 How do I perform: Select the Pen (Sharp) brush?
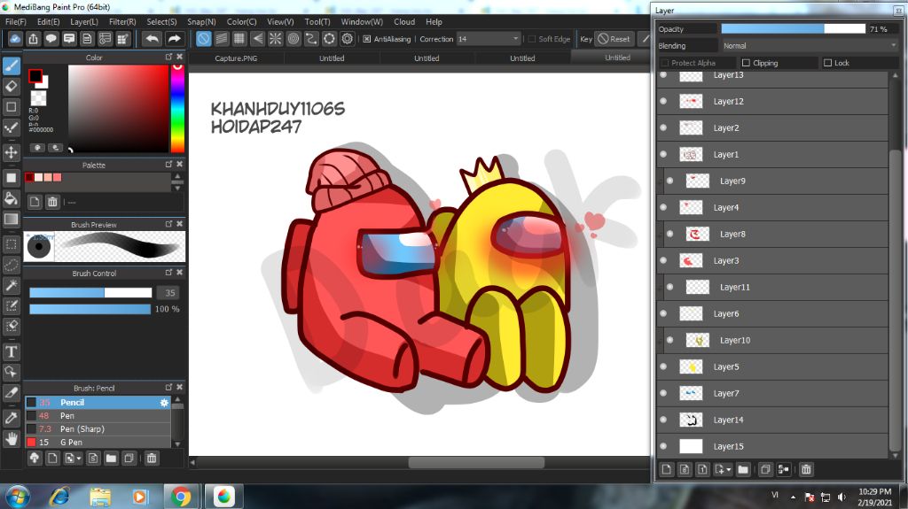pyautogui.click(x=98, y=429)
